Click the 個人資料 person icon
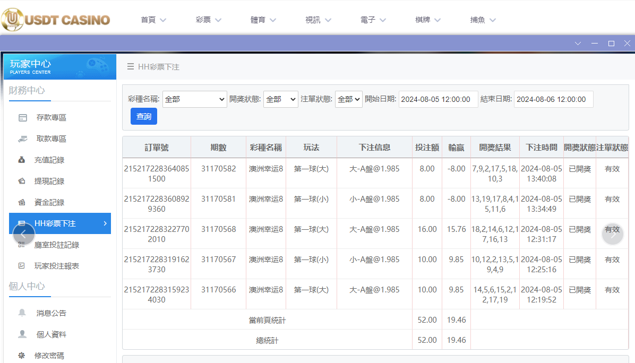Image resolution: width=635 pixels, height=363 pixels. click(23, 334)
